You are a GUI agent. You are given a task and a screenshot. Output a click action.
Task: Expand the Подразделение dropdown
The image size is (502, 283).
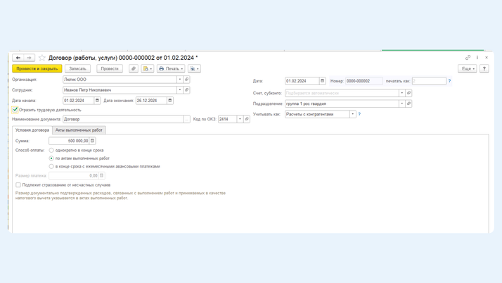[401, 103]
